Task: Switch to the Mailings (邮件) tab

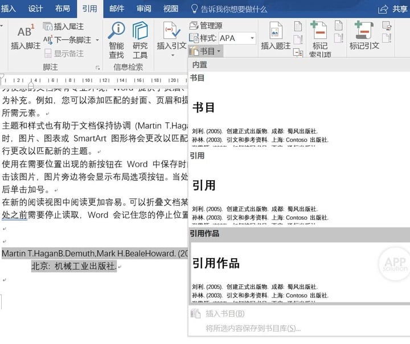Action: (117, 9)
